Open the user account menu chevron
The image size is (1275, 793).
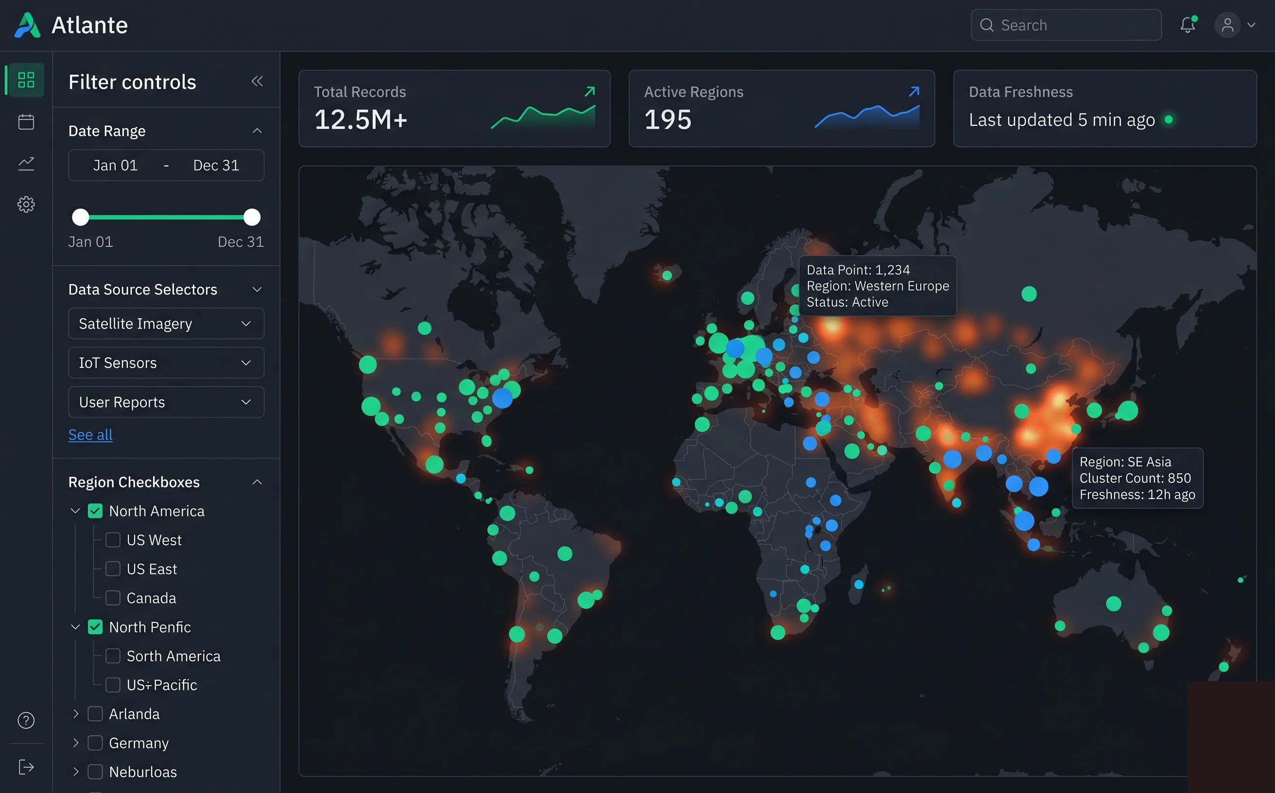[x=1251, y=25]
